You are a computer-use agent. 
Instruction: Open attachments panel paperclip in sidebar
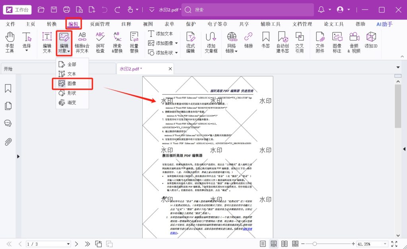point(8,142)
